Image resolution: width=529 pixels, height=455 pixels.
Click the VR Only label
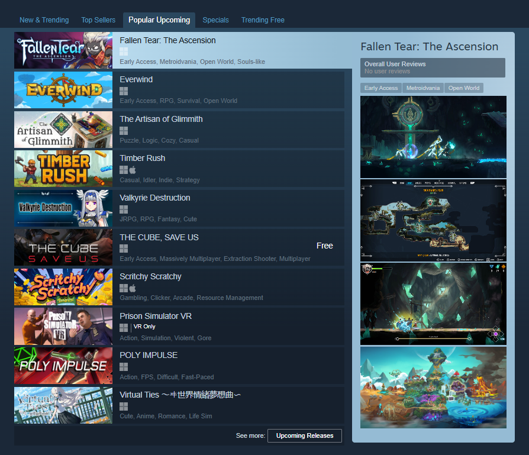click(144, 327)
